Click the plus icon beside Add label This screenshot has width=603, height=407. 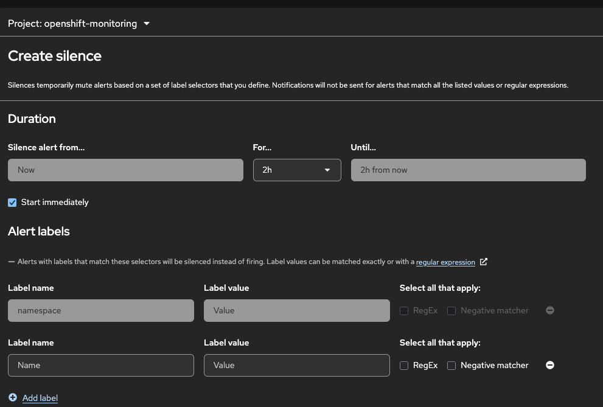click(13, 398)
